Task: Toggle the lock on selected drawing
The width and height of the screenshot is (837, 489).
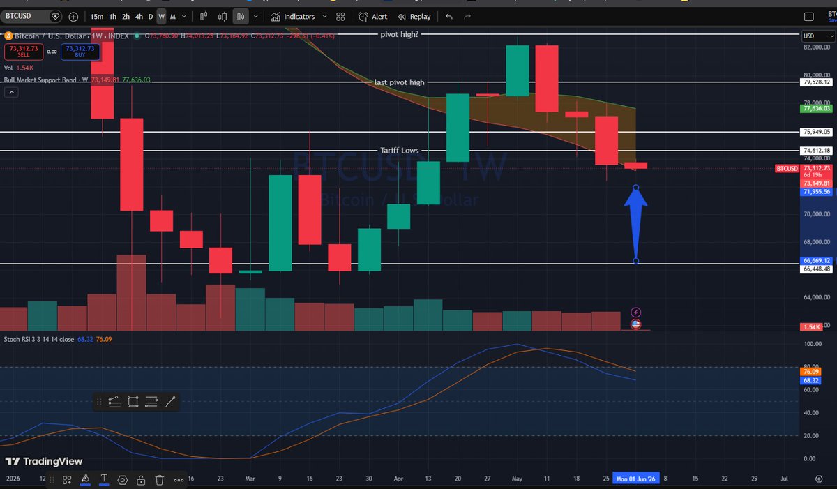Action: [x=142, y=480]
